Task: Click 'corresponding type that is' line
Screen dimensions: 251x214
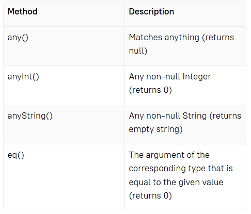Action: [x=181, y=169]
